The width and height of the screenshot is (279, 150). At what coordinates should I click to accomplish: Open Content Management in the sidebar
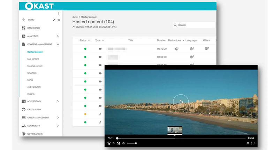point(40,45)
